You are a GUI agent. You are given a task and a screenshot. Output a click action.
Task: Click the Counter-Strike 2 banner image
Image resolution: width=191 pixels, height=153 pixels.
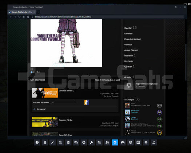pyautogui.click(x=45, y=93)
